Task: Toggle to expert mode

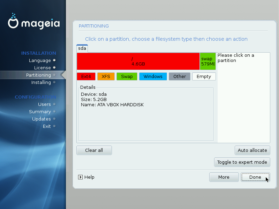Action: click(242, 162)
